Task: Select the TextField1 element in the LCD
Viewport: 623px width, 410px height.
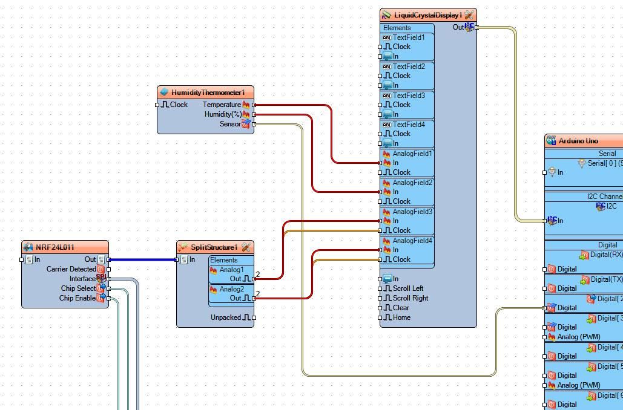Action: [407, 37]
